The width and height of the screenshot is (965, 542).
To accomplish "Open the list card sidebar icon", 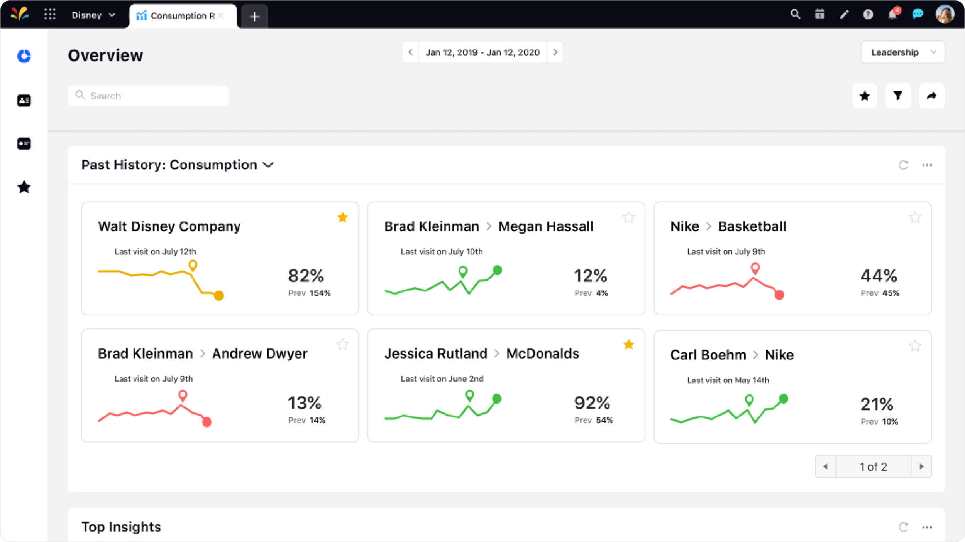I will 24,143.
